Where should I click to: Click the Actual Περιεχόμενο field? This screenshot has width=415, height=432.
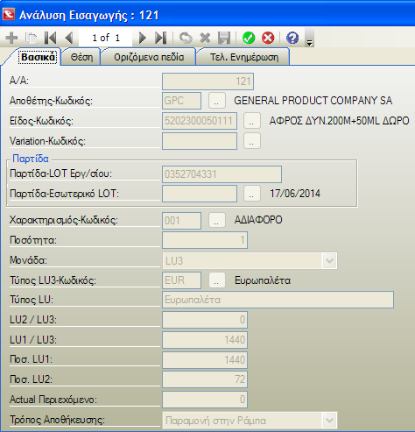tap(205, 400)
